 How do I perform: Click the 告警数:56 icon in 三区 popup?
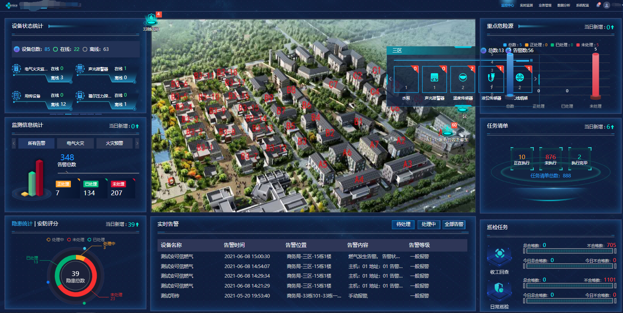[508, 51]
